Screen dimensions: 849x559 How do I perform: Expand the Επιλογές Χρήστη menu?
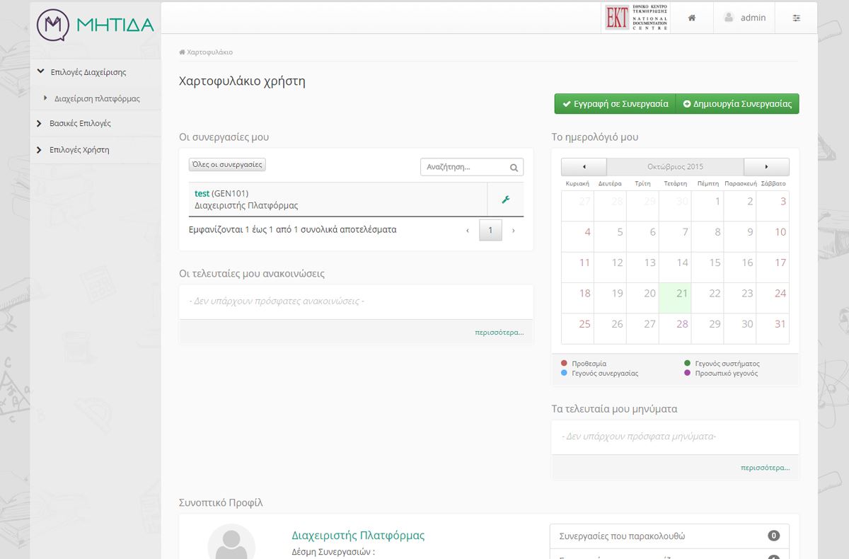coord(79,150)
